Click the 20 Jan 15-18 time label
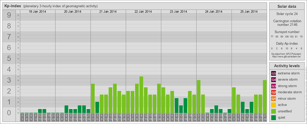Screen dimensions: 307x124 point(80,117)
